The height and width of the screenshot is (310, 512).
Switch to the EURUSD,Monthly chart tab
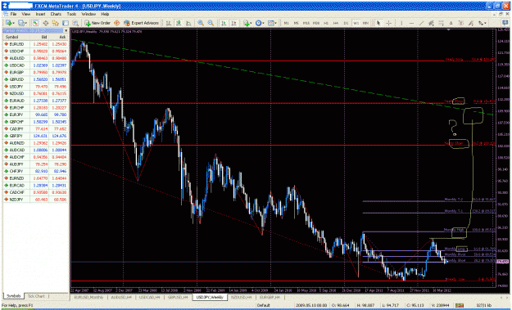[x=88, y=297]
